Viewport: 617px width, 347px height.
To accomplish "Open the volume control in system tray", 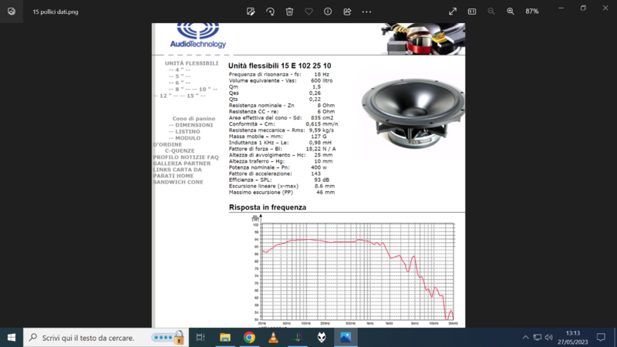I will [x=548, y=338].
